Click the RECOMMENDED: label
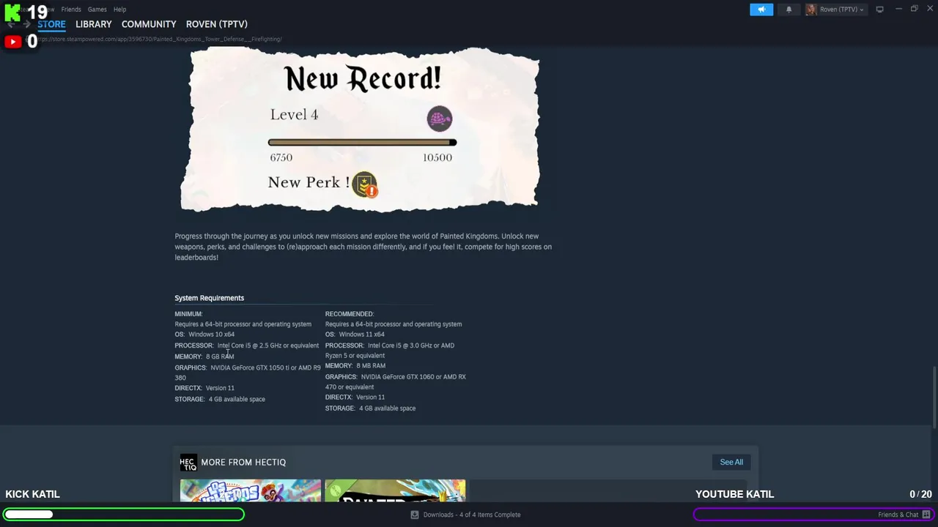Image resolution: width=938 pixels, height=527 pixels. click(x=350, y=314)
